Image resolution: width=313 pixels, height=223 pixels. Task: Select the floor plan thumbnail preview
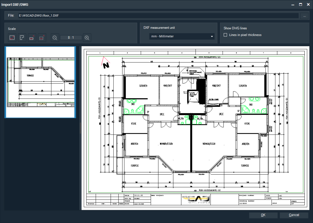[40, 82]
